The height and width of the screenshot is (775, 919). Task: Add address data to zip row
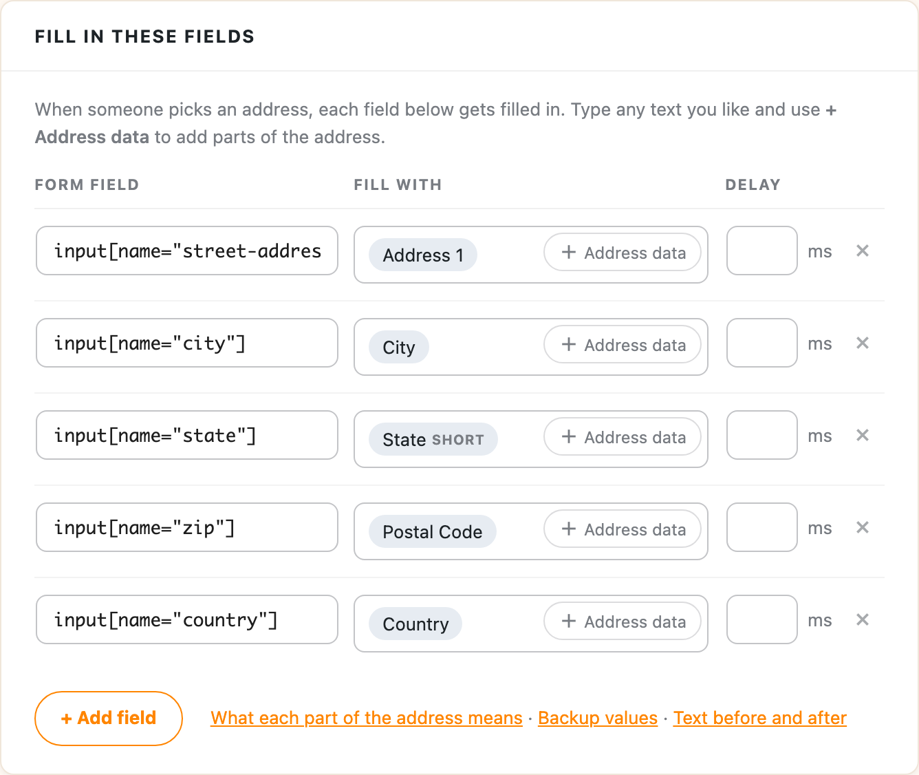click(x=623, y=529)
